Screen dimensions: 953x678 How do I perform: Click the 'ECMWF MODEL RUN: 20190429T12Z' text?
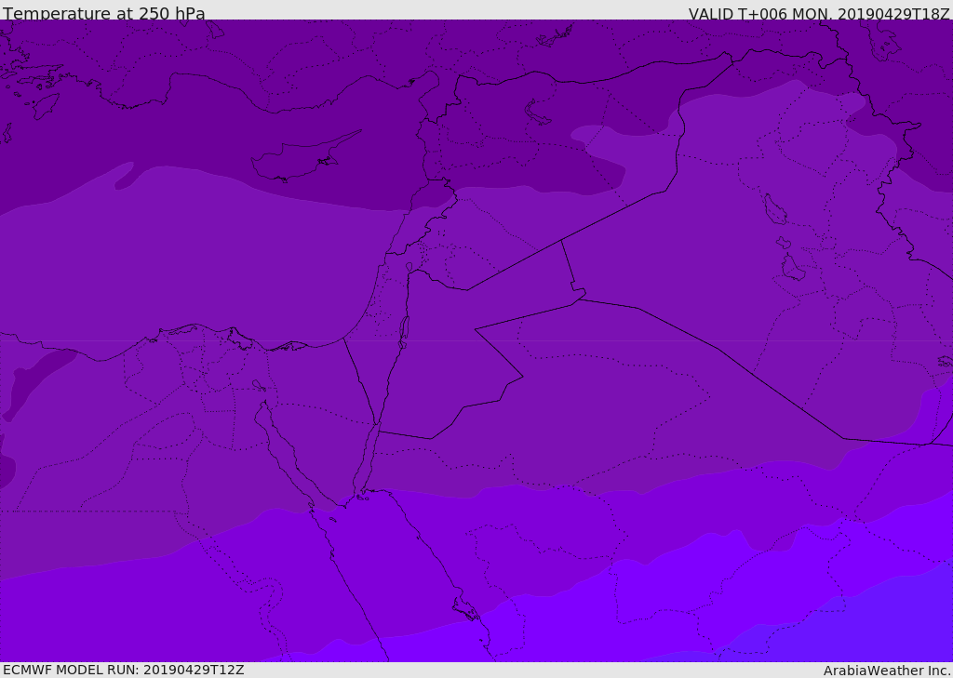pos(124,670)
